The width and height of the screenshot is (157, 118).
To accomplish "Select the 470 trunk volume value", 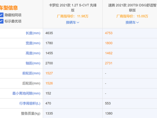I will click(48, 103).
